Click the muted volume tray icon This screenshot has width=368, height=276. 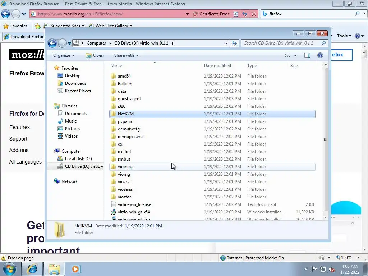(x=332, y=269)
